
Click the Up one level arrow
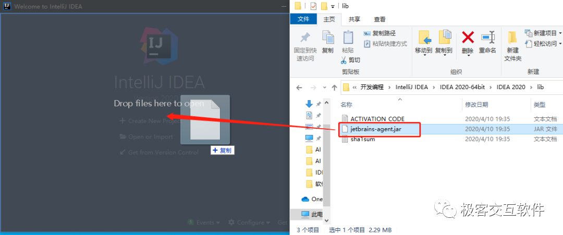click(x=334, y=87)
